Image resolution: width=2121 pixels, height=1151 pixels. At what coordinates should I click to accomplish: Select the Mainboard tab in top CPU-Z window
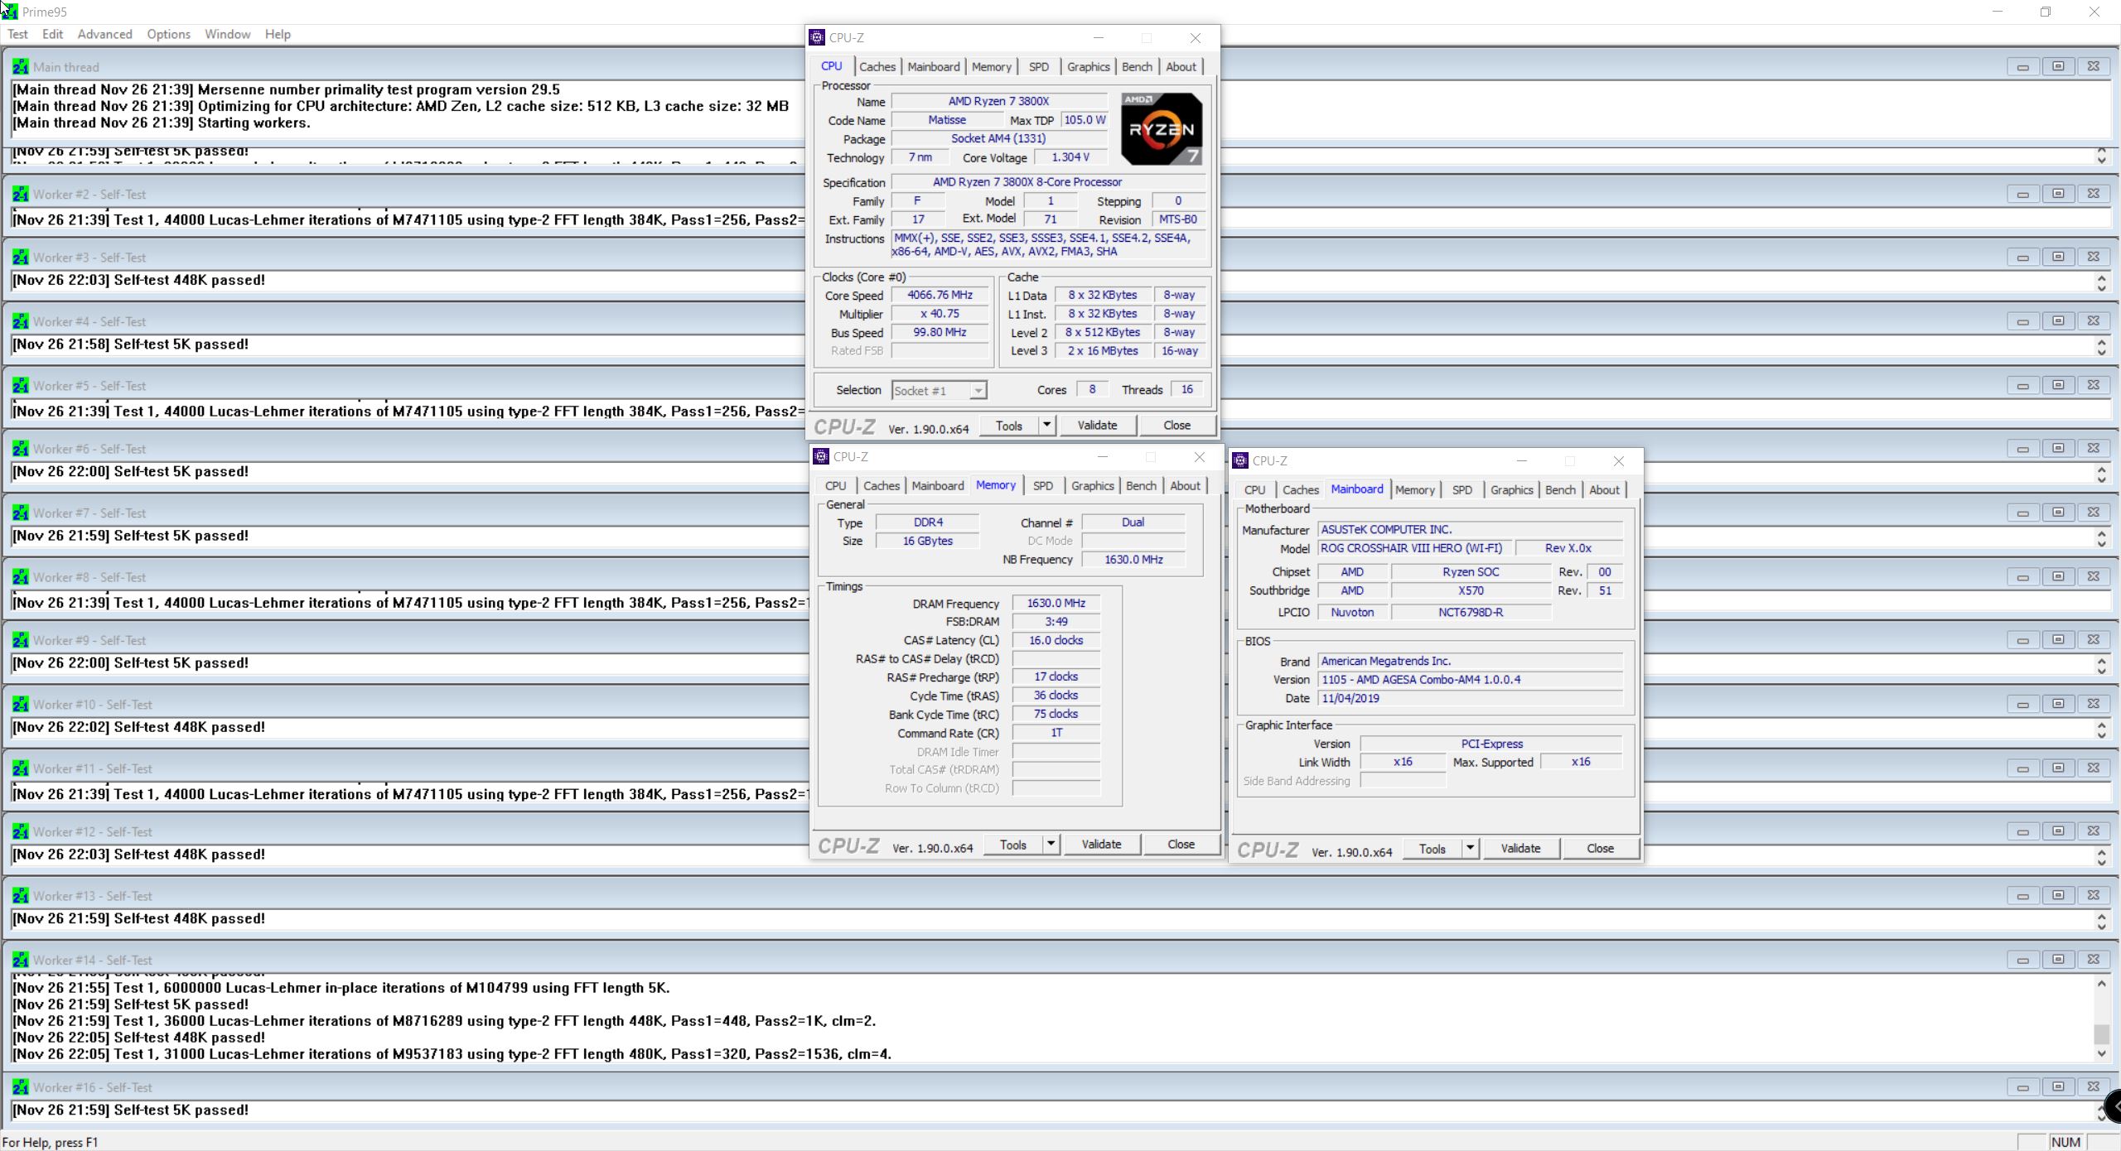[x=933, y=67]
